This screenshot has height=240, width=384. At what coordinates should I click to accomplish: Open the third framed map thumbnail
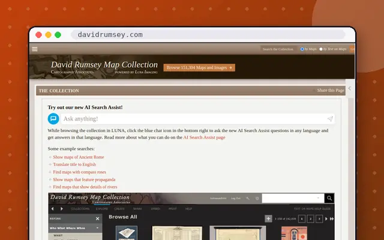238,233
